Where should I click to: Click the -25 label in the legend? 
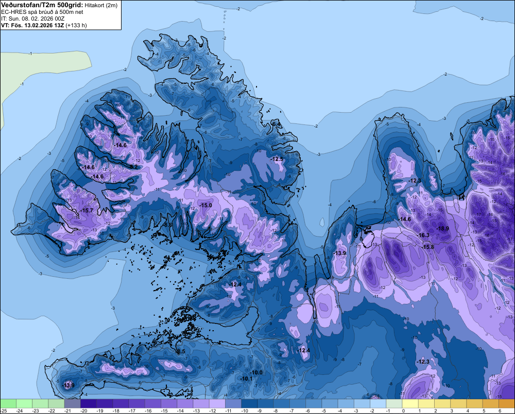(3, 411)
